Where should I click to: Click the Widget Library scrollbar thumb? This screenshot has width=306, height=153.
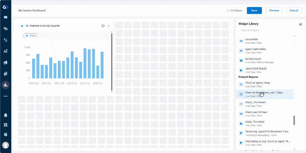[x=294, y=120]
